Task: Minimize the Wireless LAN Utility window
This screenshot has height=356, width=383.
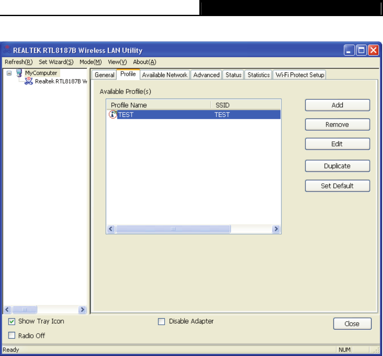Action: coord(349,50)
